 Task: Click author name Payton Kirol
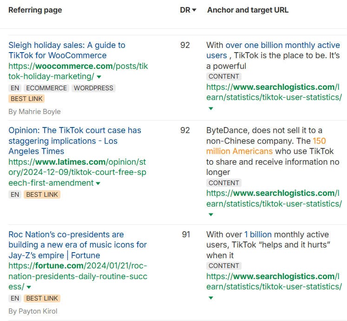(38, 311)
